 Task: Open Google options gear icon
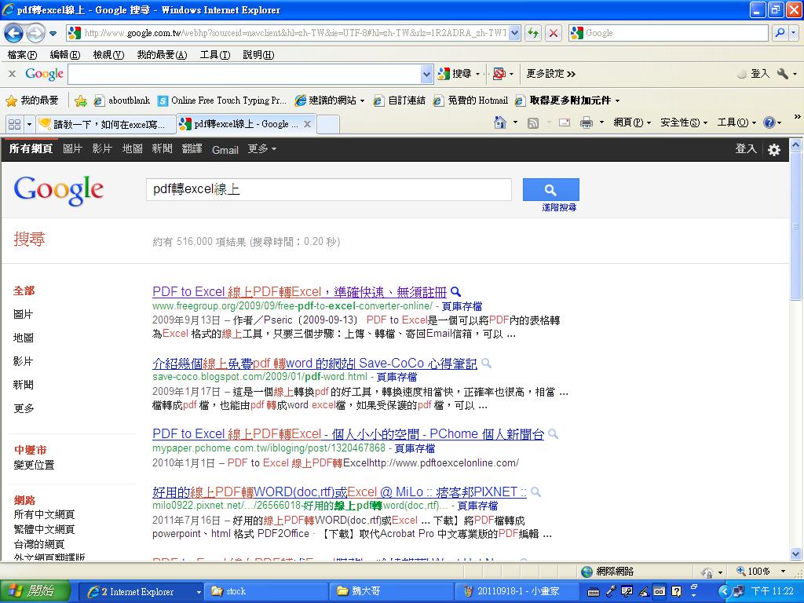pyautogui.click(x=773, y=150)
